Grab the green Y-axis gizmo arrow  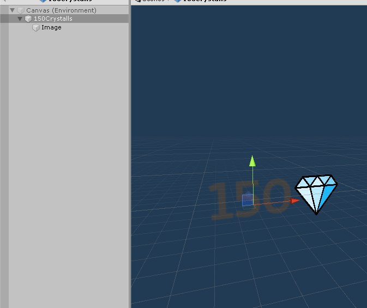point(252,161)
